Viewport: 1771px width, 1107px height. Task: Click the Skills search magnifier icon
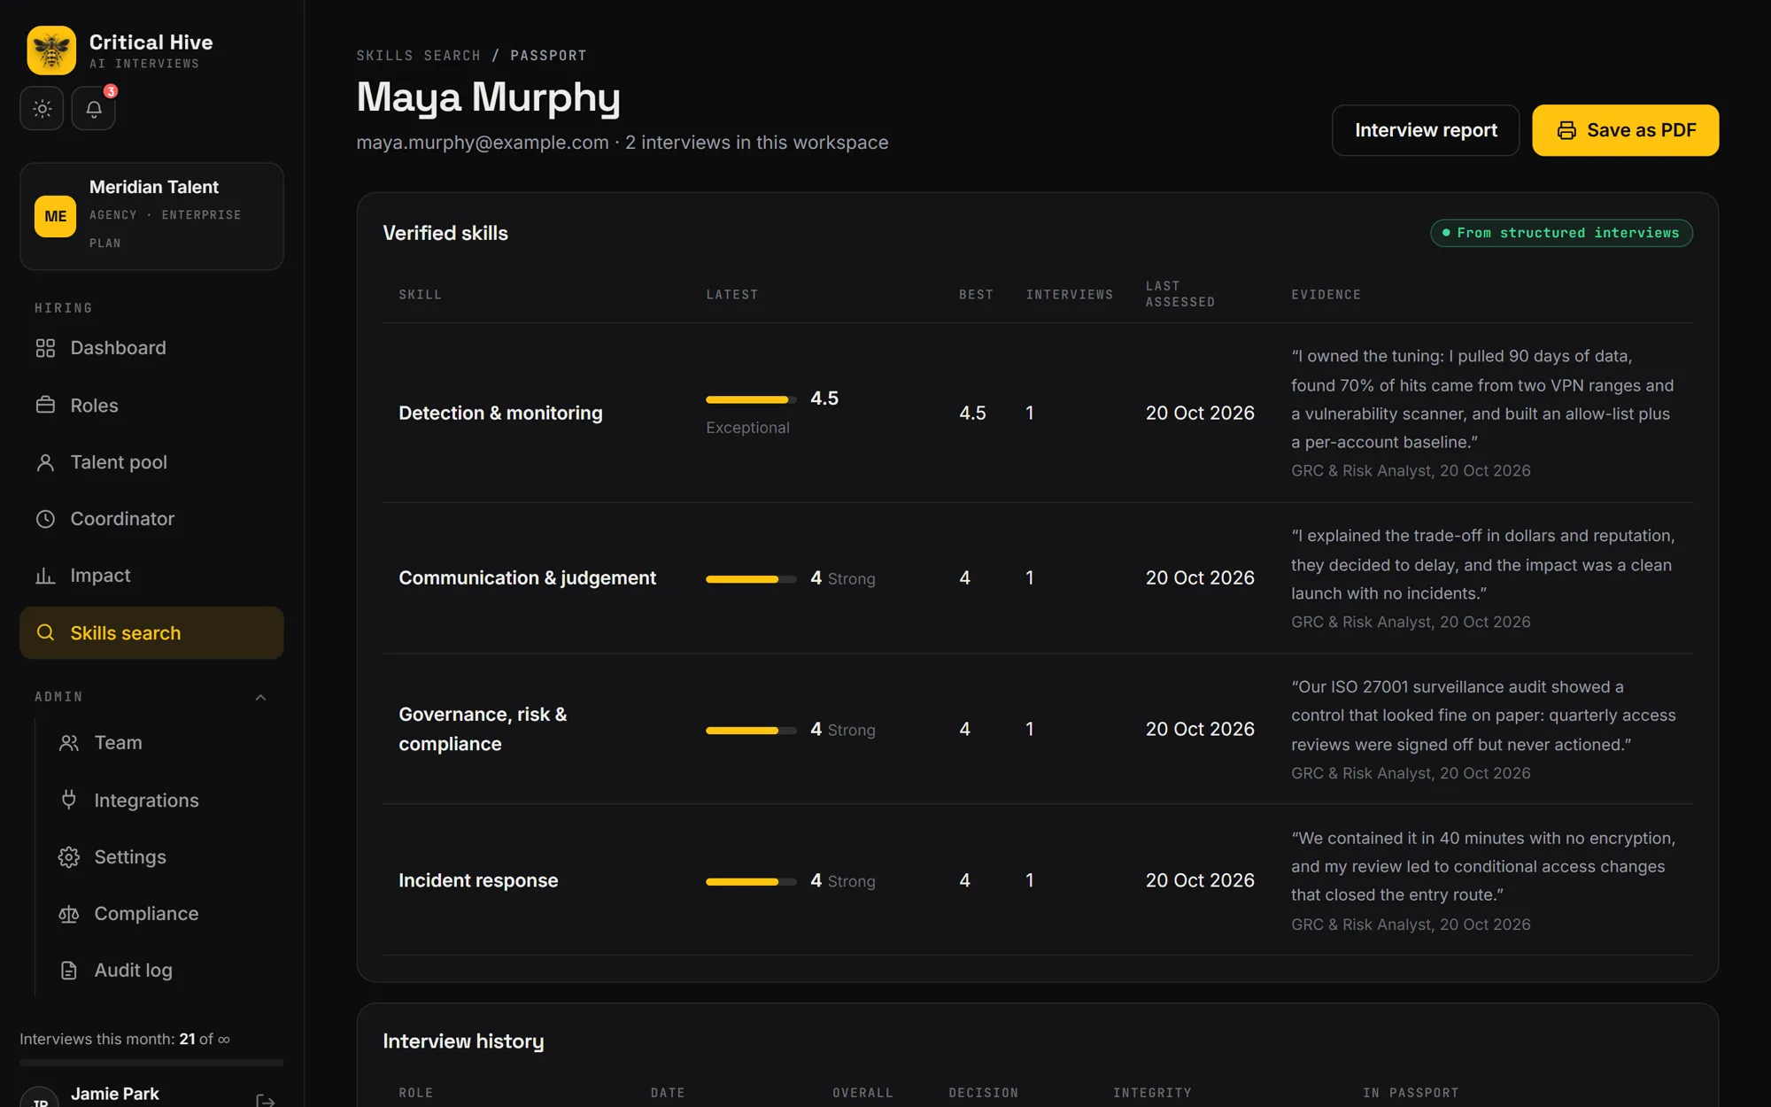[x=45, y=632]
